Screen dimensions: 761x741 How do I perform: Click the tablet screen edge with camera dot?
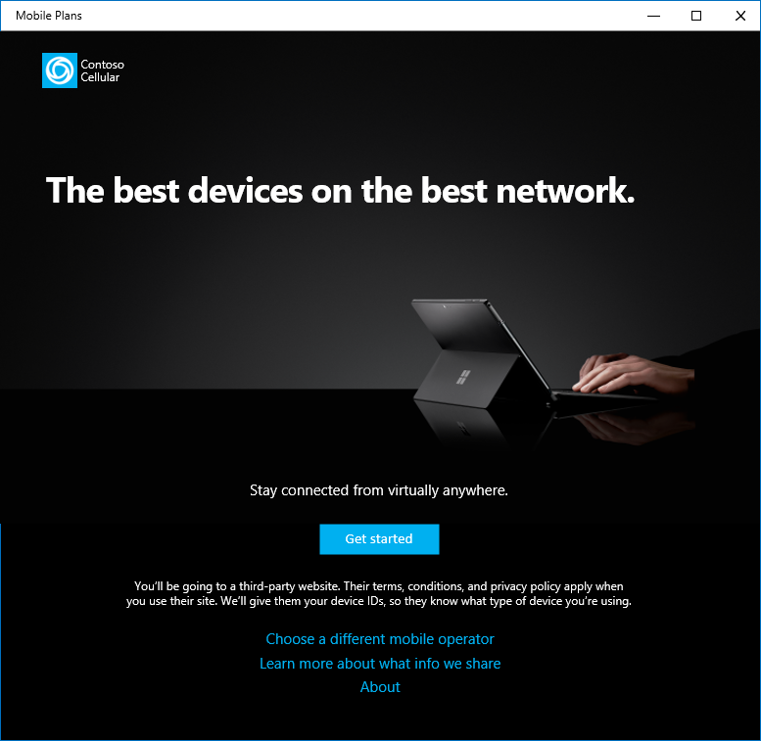coord(450,304)
